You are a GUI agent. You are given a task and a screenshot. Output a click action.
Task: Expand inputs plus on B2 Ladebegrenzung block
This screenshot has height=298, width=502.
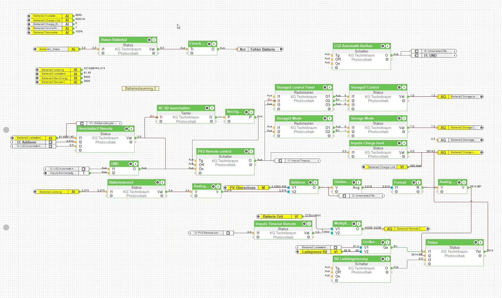coord(336,281)
